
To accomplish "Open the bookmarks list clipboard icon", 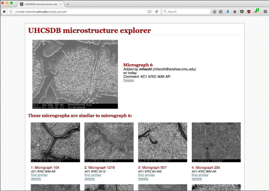I will click(x=221, y=12).
